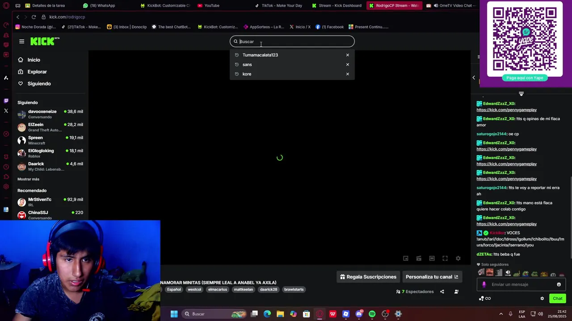Switch to the WhatsApp browser tab
Image resolution: width=572 pixels, height=321 pixels.
pyautogui.click(x=99, y=5)
